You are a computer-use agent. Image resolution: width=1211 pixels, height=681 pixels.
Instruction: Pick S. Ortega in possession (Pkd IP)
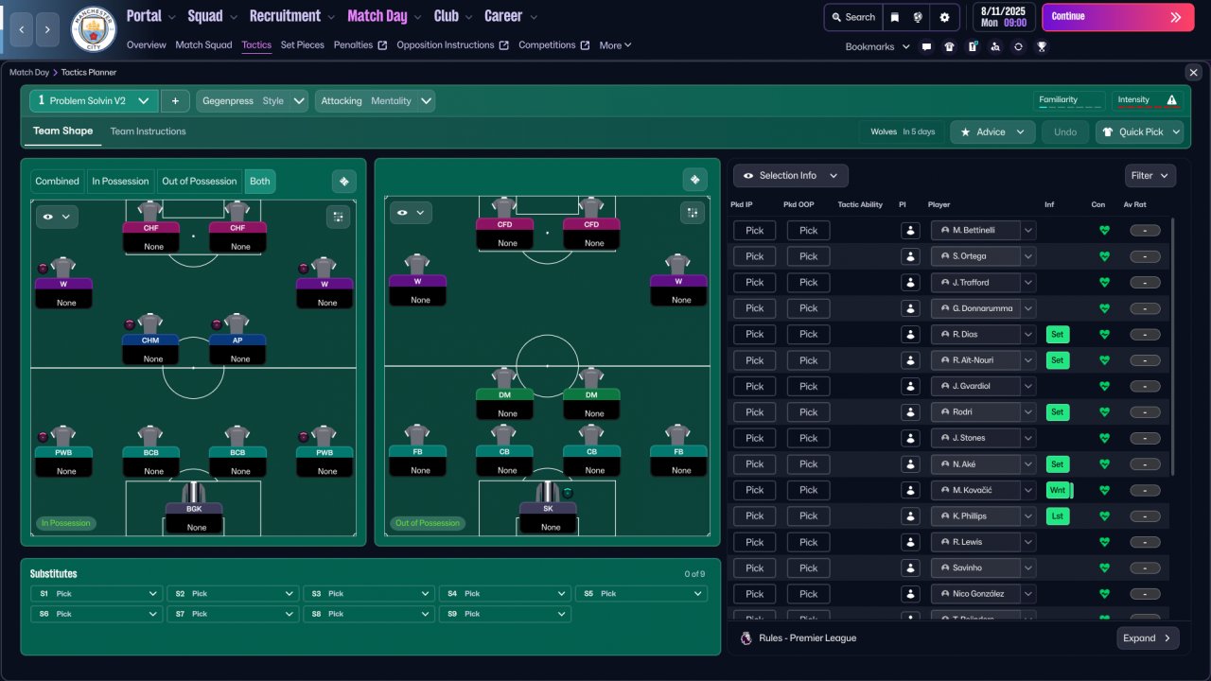754,256
